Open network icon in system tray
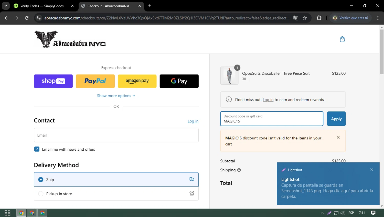Viewport: 384px width, 217px height. coord(336,213)
